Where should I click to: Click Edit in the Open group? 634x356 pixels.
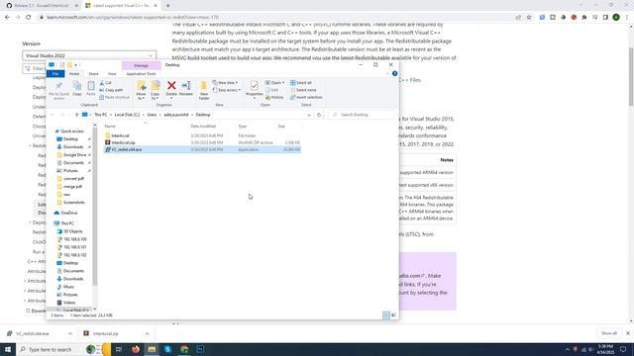(272, 90)
